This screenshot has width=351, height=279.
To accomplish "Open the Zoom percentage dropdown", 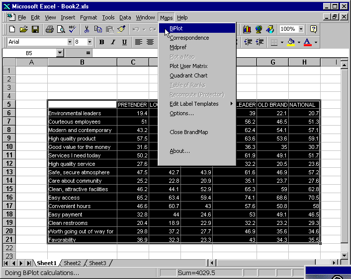I will (301, 29).
